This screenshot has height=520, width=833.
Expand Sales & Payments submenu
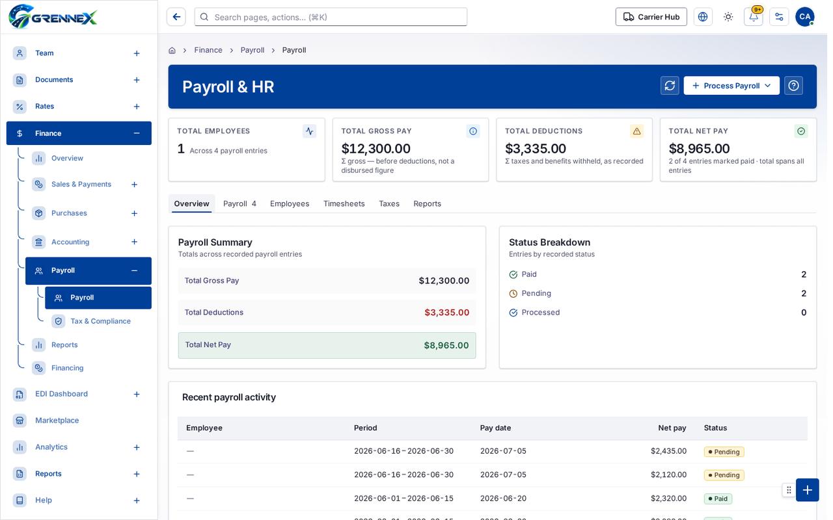[x=134, y=185]
